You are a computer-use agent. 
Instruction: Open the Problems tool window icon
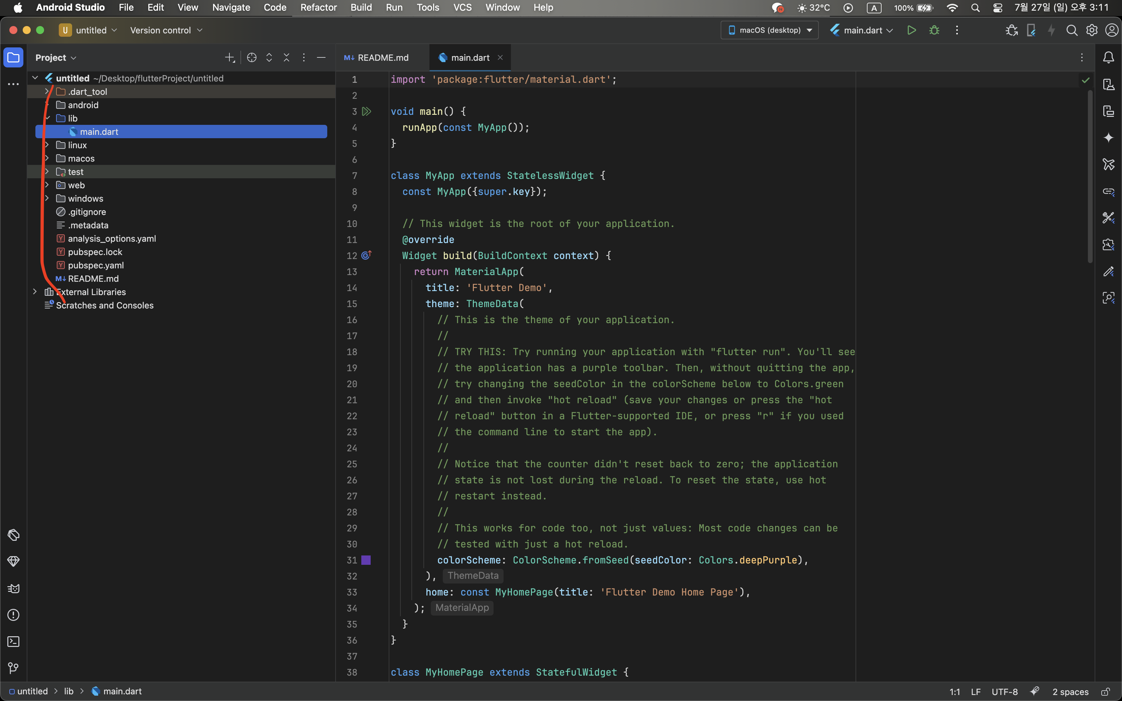coord(13,615)
